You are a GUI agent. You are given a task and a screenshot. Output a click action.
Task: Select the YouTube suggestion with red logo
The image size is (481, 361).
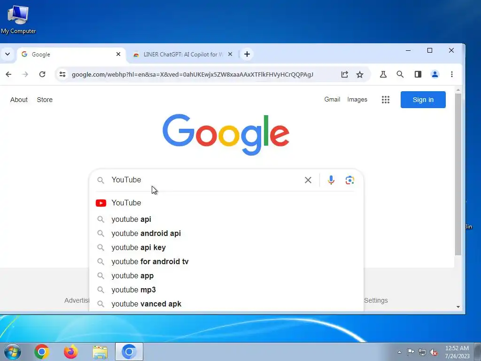(226, 203)
